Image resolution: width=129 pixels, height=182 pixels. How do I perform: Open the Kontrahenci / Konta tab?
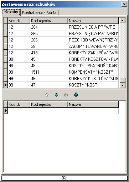pyautogui.click(x=39, y=13)
